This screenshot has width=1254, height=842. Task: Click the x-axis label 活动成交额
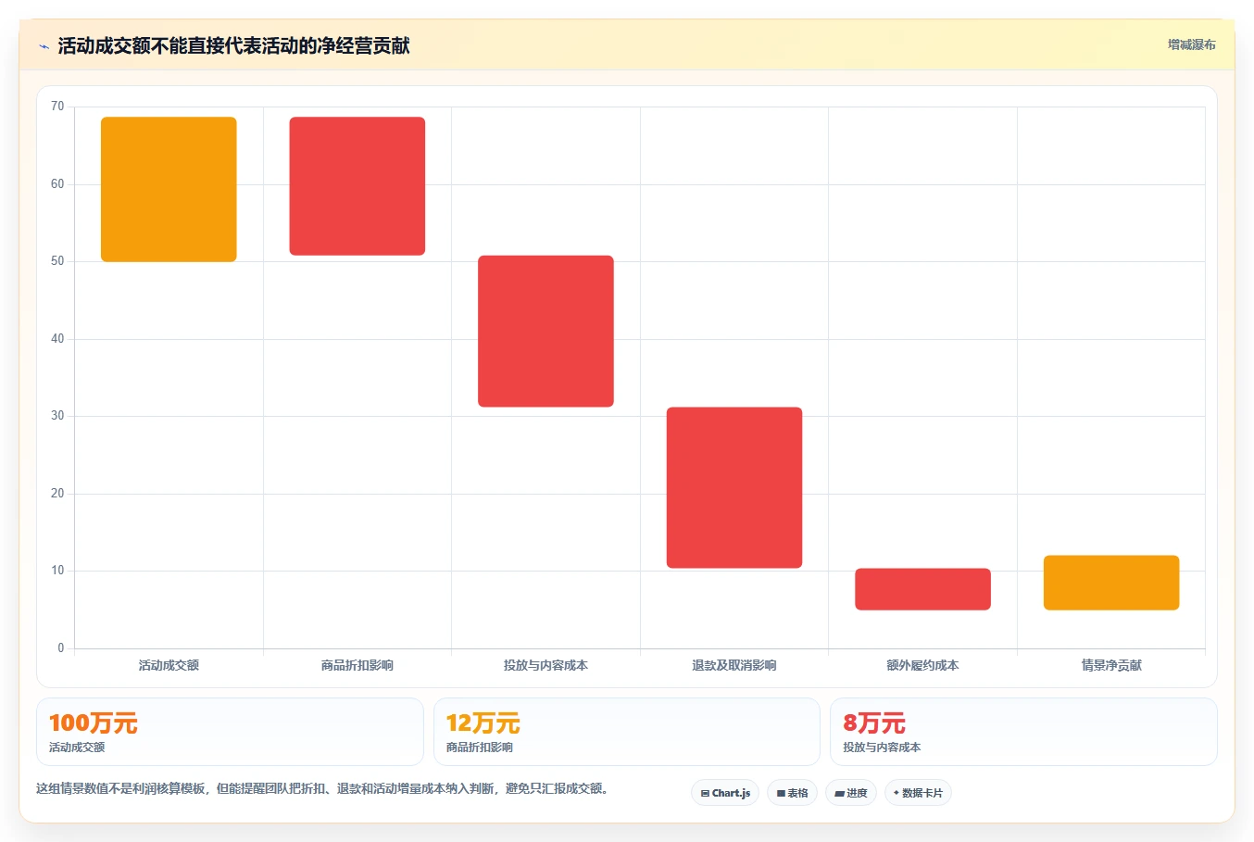169,665
